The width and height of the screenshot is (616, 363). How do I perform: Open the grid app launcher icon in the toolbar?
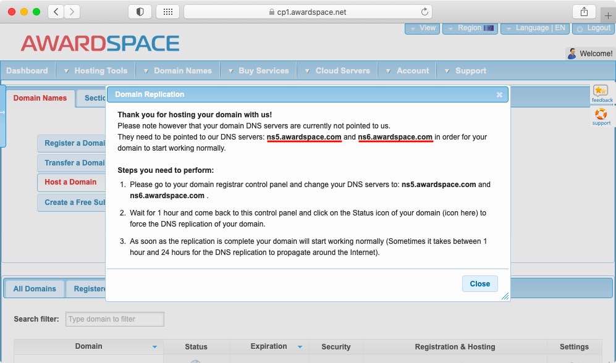click(167, 11)
